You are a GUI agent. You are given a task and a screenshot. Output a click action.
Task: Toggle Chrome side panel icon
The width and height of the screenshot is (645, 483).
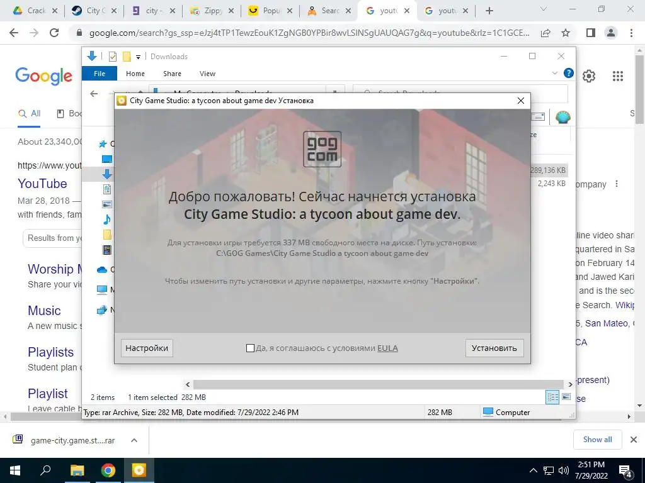click(x=591, y=33)
